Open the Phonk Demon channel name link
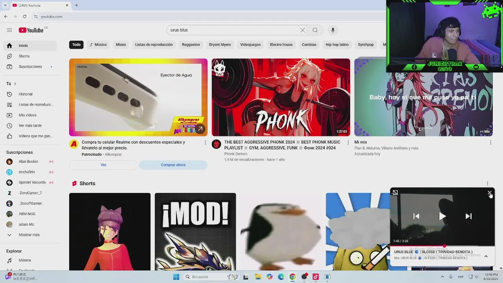The height and width of the screenshot is (283, 503). pyautogui.click(x=236, y=154)
